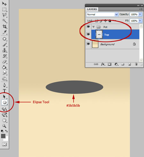
Task: Select the 3D Rotate tool
Action: [4, 109]
